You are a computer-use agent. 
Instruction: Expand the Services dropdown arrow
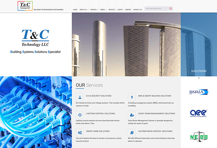98,10
